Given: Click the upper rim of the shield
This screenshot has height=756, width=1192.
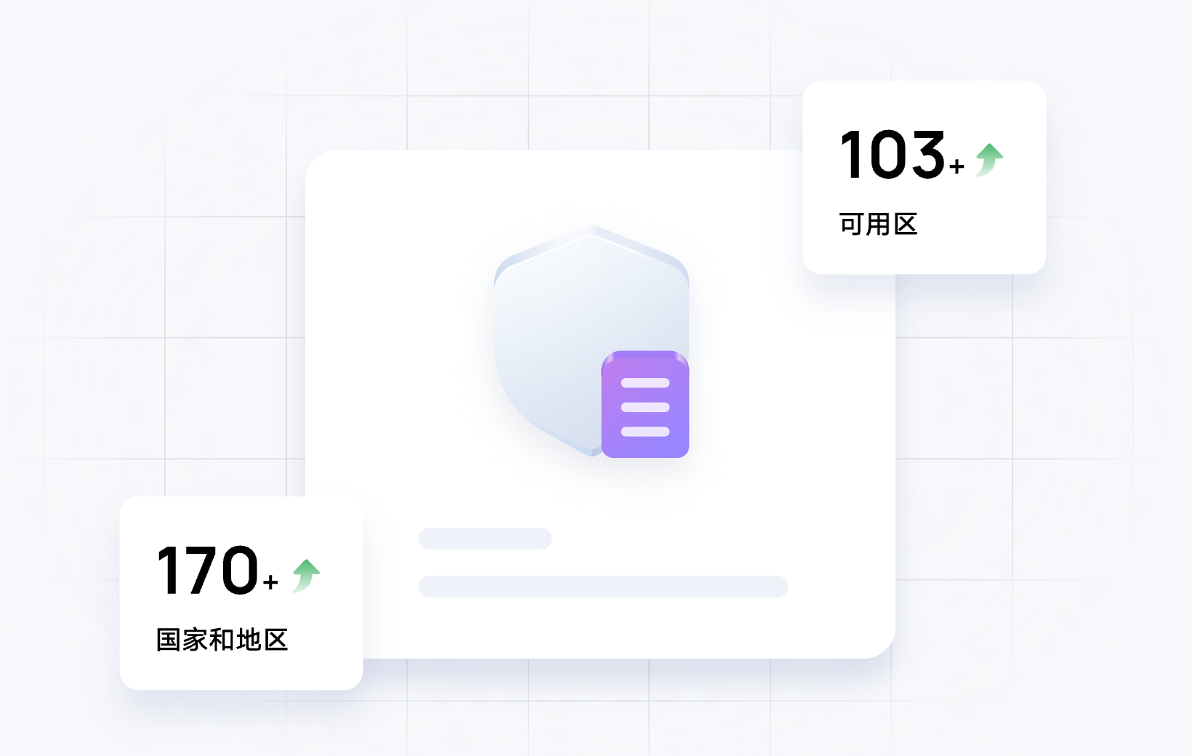Looking at the screenshot, I should pyautogui.click(x=592, y=240).
